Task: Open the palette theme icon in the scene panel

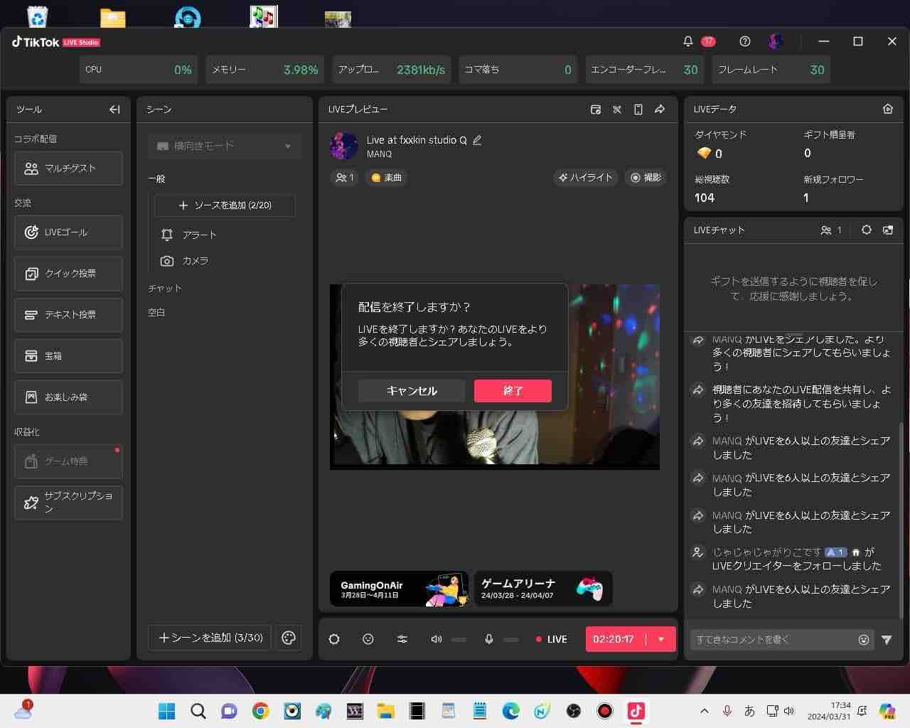Action: [x=289, y=638]
